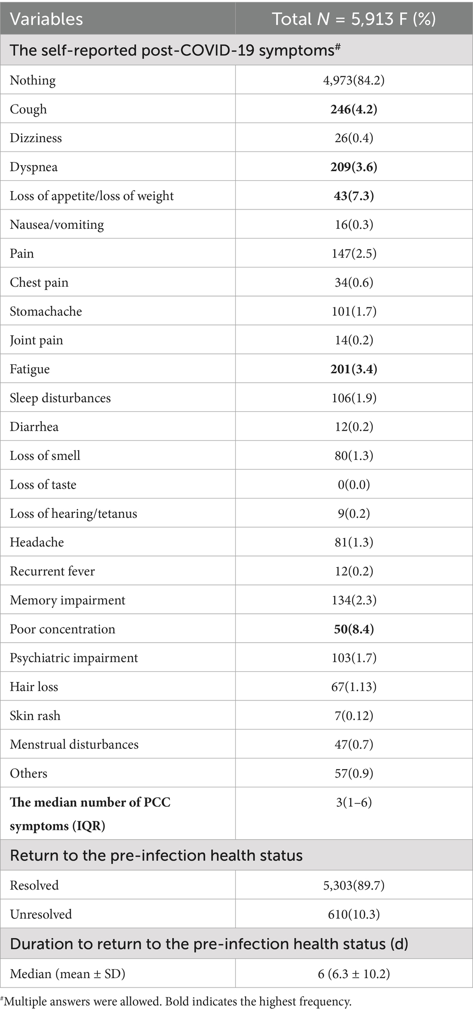Select the Poor concentration value 50(8.4)
Viewport: 473px width, 1012px height.
tap(353, 629)
